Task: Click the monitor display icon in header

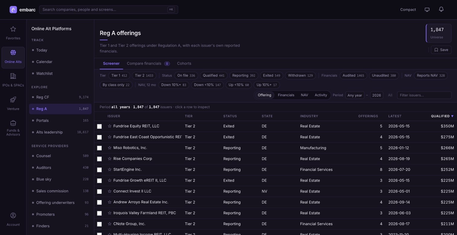Action: [427, 10]
